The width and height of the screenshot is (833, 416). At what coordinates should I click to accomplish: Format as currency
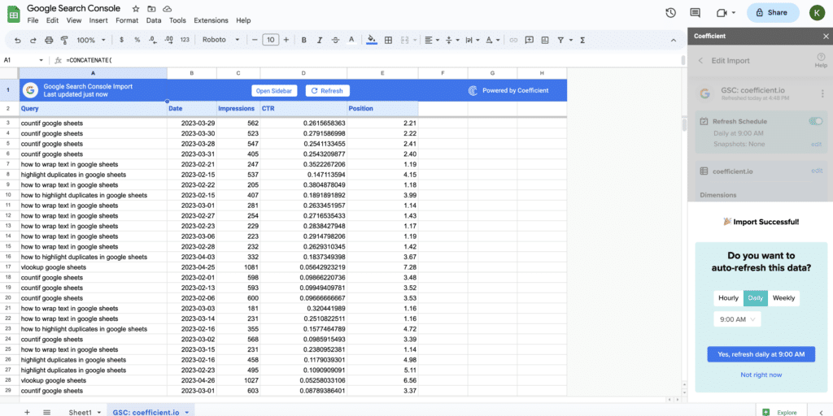122,40
